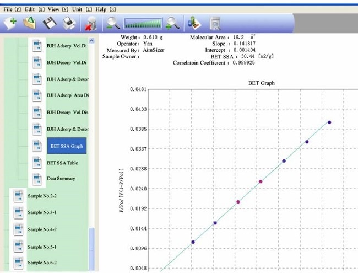Click the Molecular Area value 16.2
The width and height of the screenshot is (358, 273).
238,38
